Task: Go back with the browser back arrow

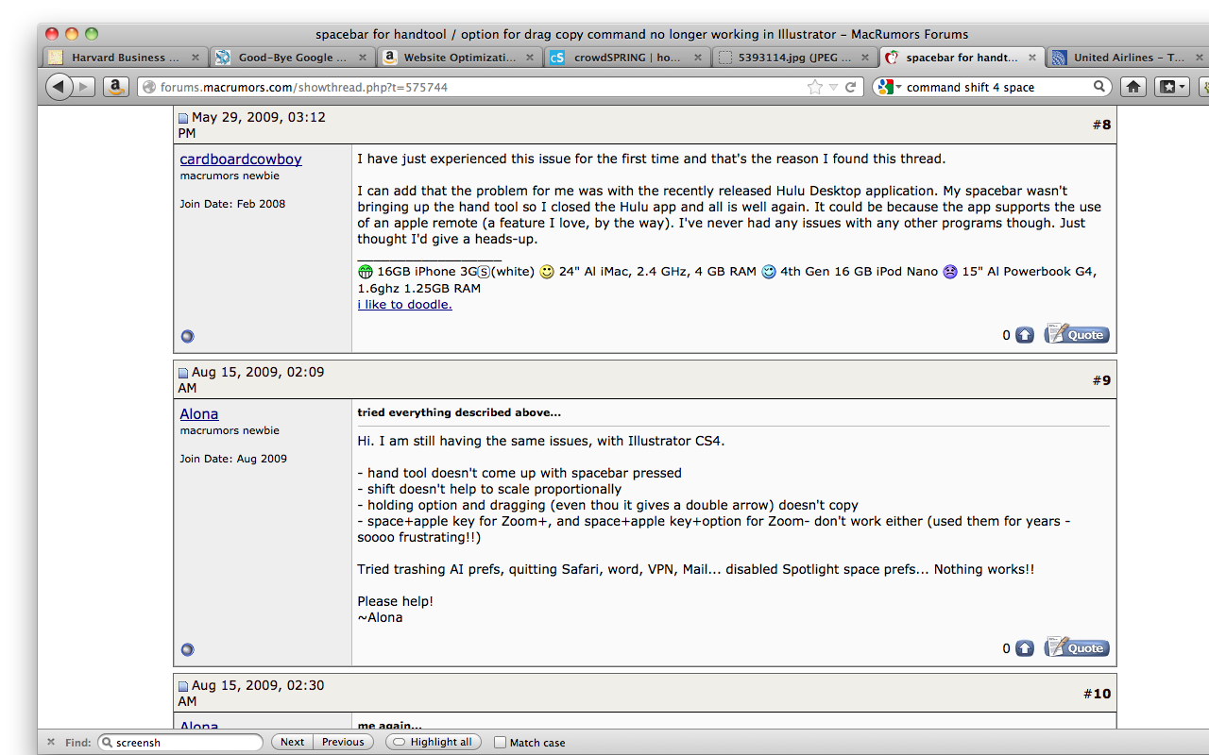Action: [x=59, y=87]
